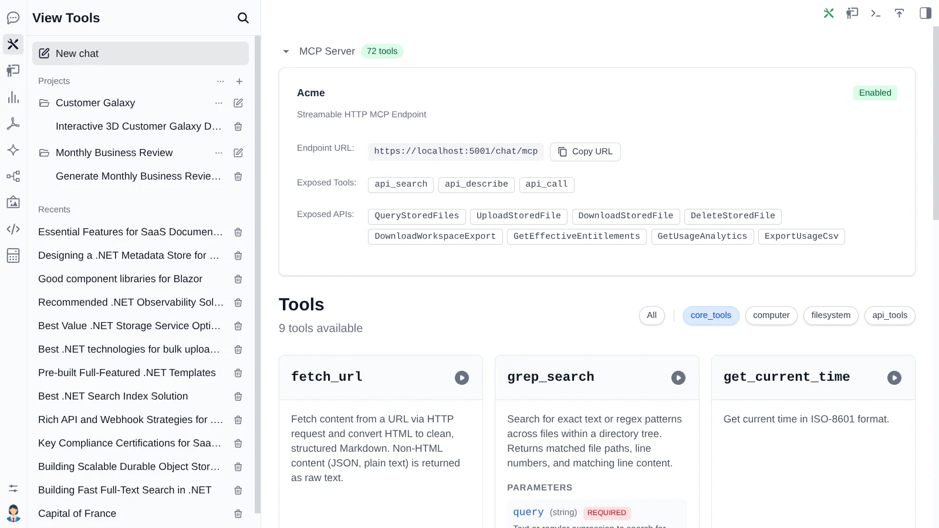
Task: Collapse the MCP Server section
Action: (x=286, y=52)
